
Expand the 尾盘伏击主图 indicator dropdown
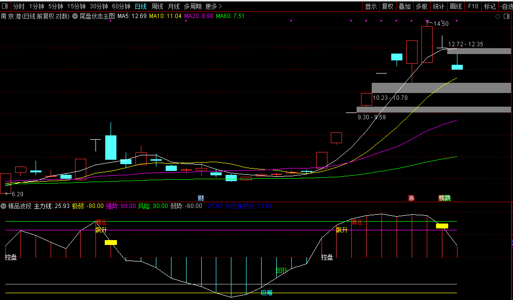75,16
